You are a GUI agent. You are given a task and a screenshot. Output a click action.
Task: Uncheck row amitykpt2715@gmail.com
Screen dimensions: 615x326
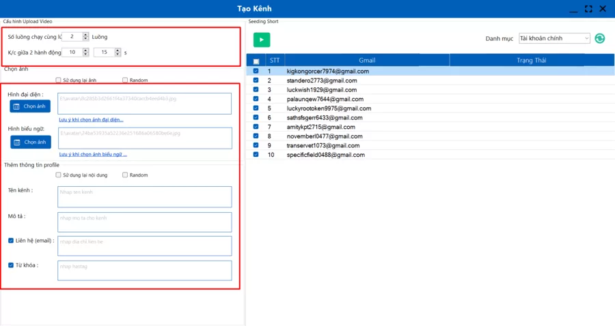(256, 127)
